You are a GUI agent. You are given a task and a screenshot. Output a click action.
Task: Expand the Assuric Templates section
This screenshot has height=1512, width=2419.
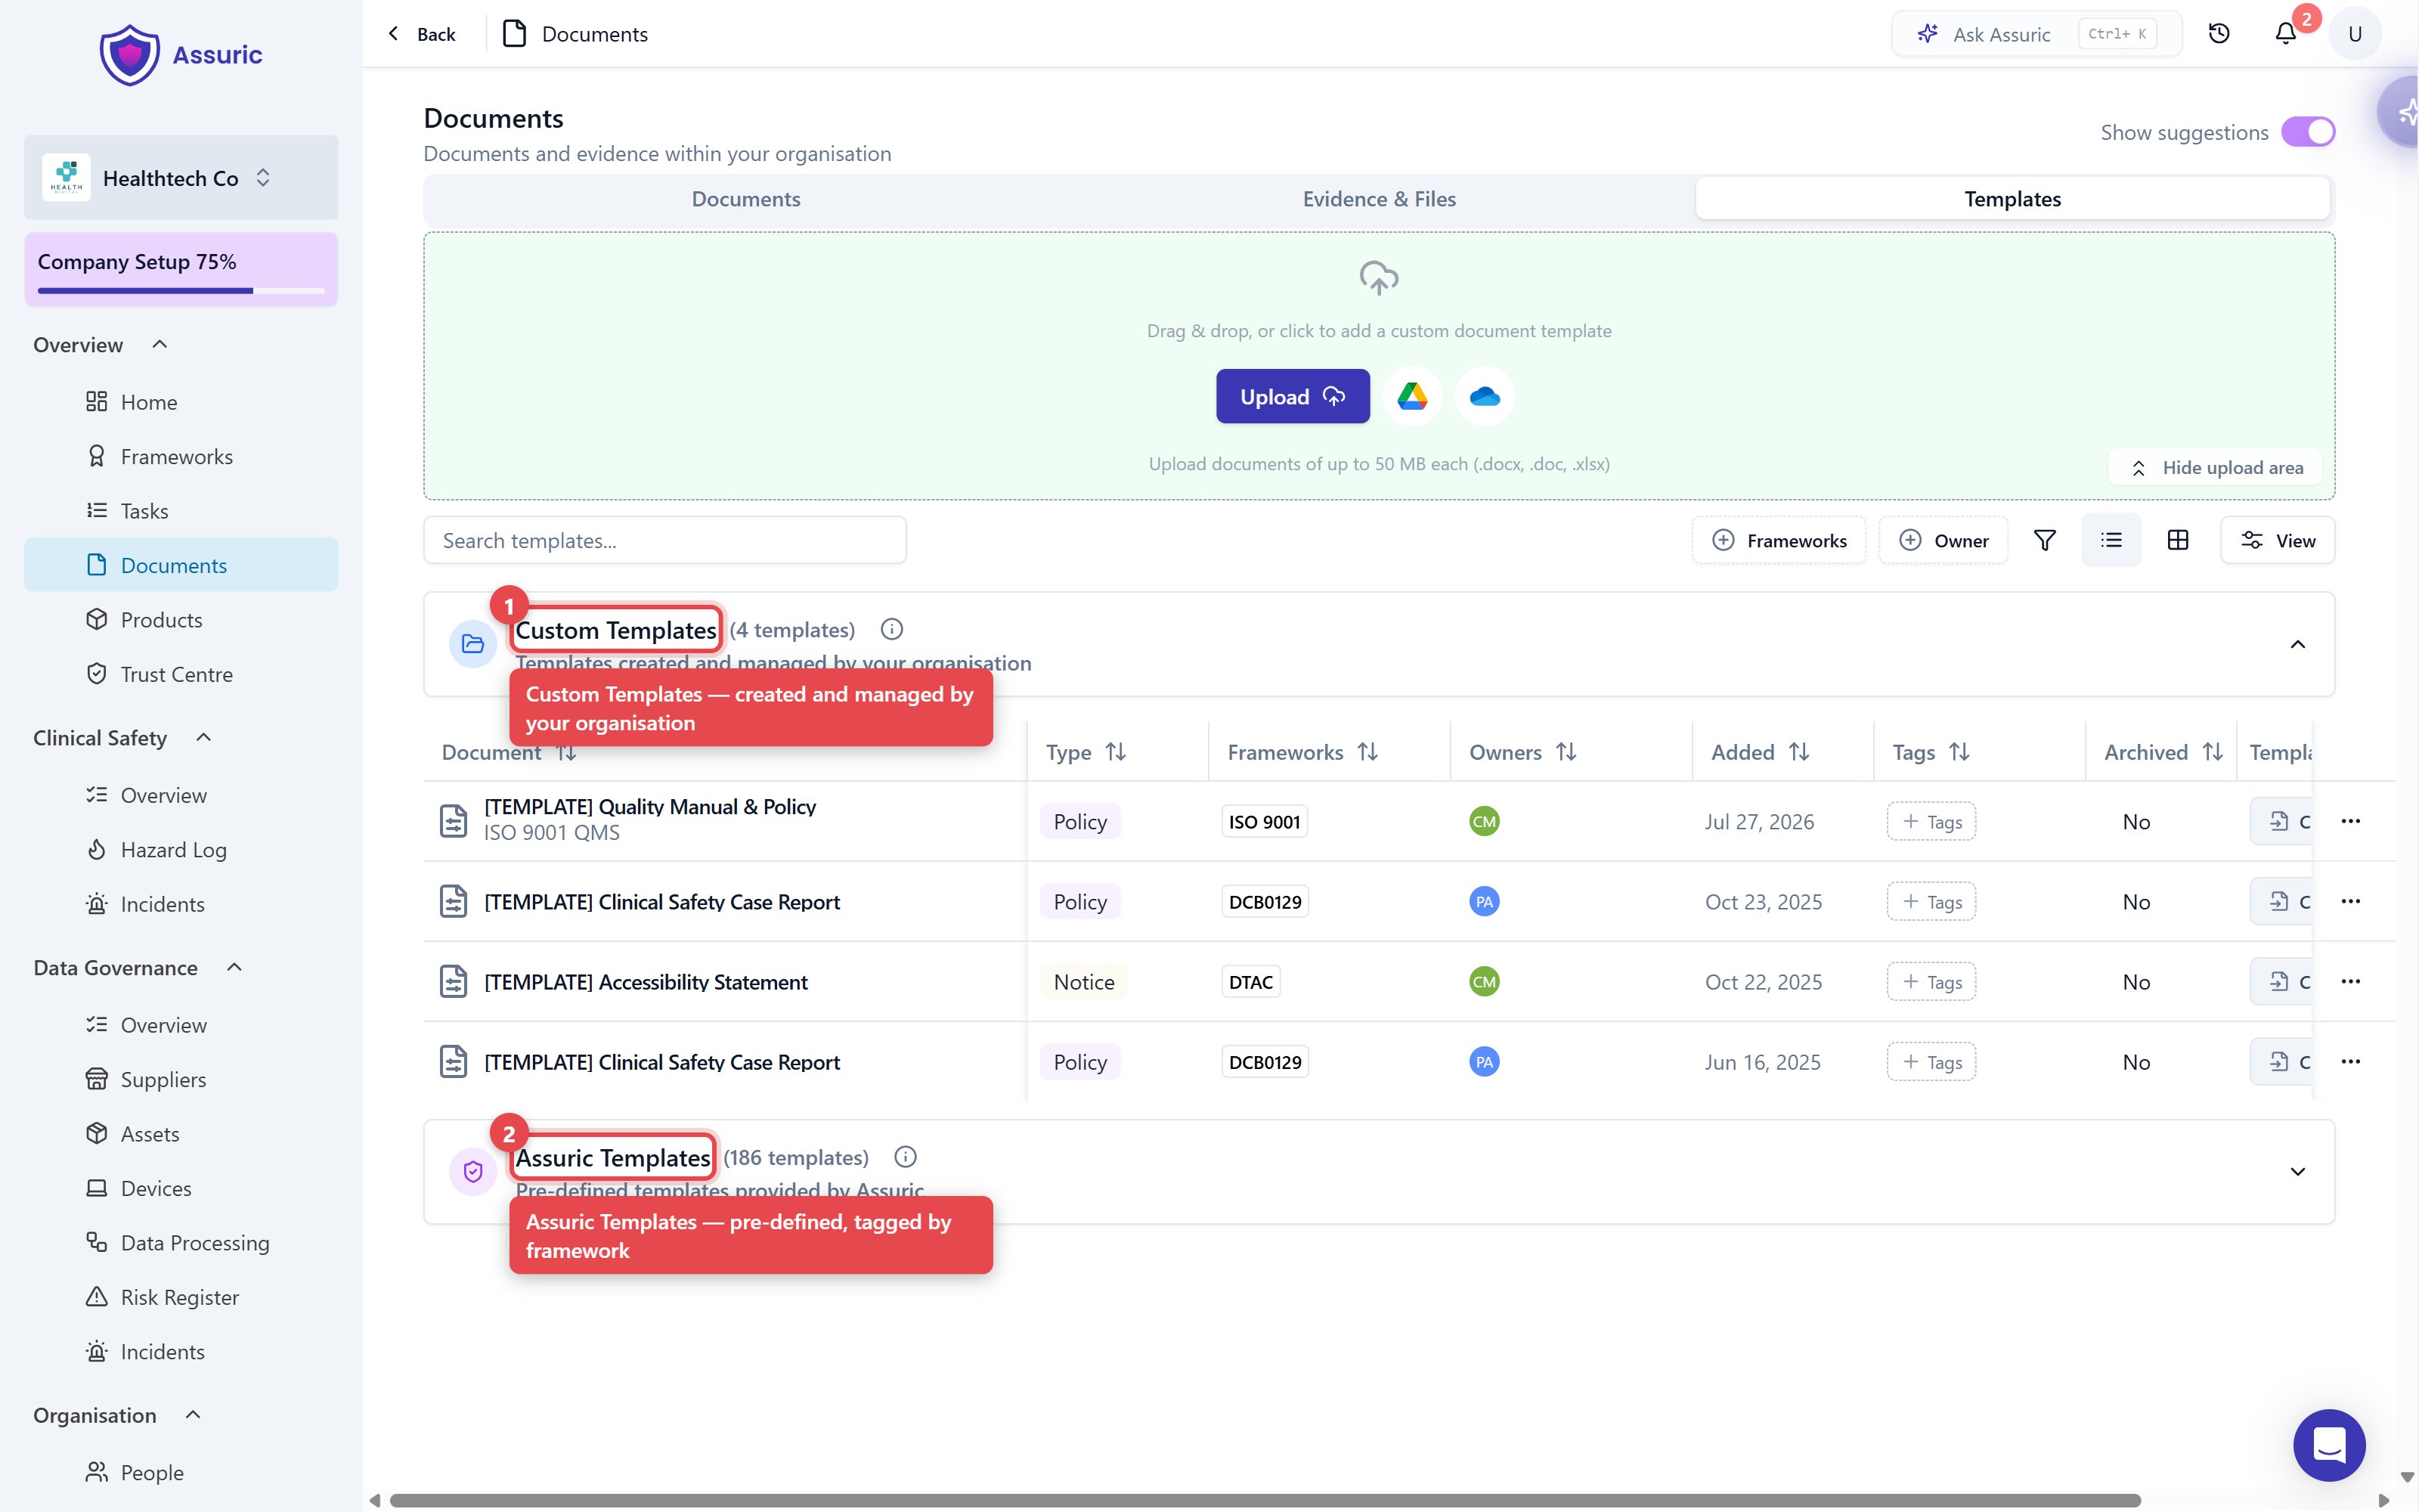point(2297,1172)
